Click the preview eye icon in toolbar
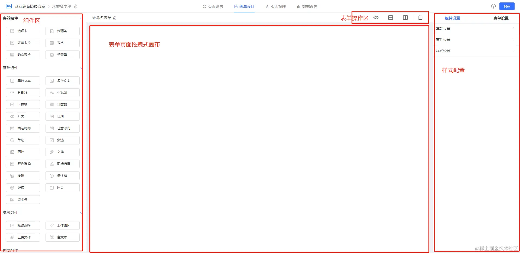Screen dimensions: 520x253 [x=376, y=18]
